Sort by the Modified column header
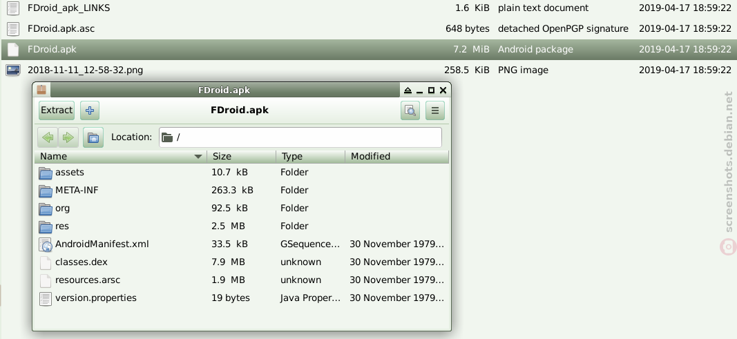 (x=396, y=156)
